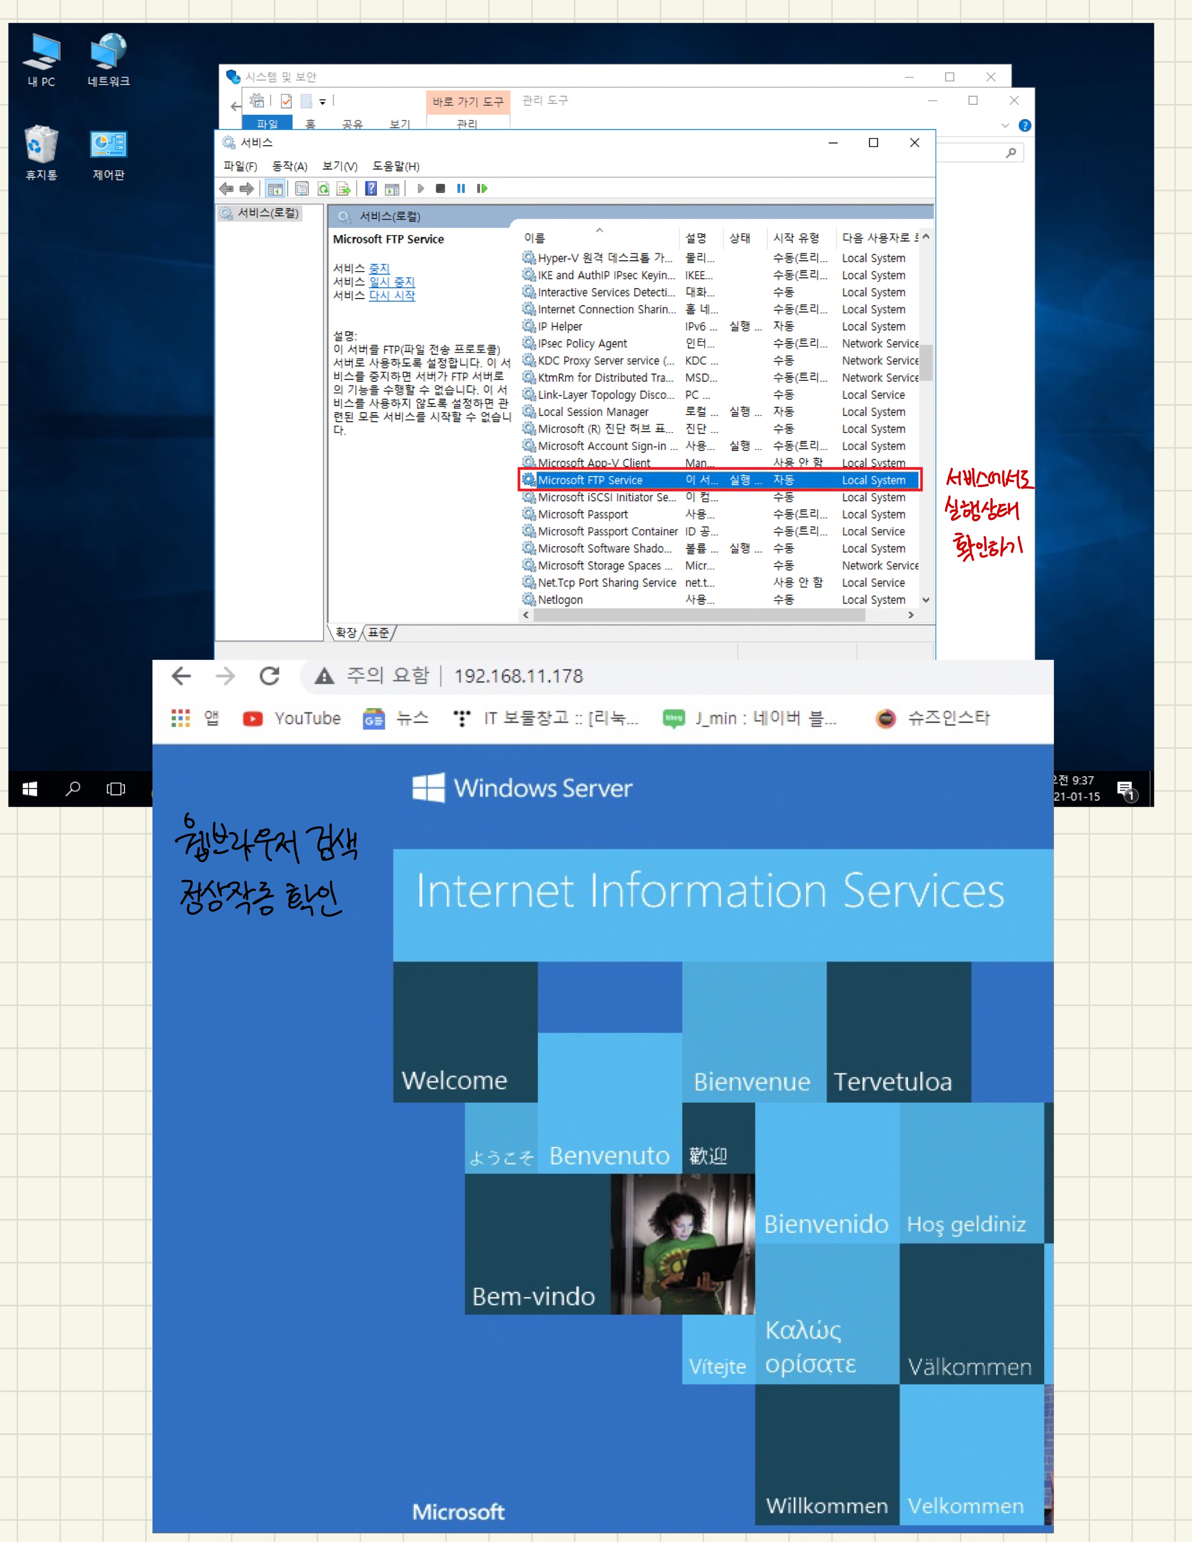Toggle the show/hide console tree icon
1192x1542 pixels.
click(x=275, y=189)
